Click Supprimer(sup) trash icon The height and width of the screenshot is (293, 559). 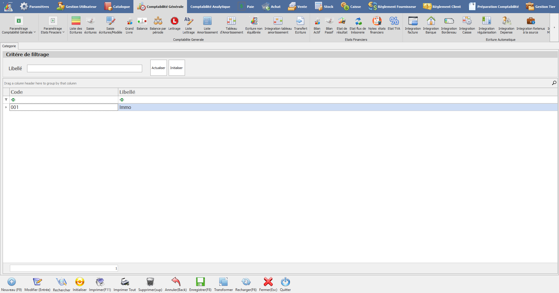click(150, 282)
